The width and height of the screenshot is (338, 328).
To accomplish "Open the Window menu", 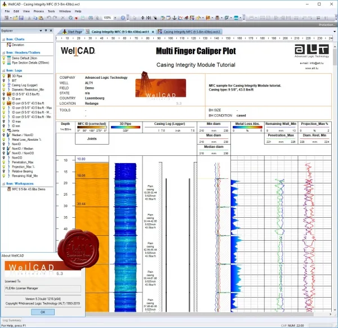I will [x=65, y=11].
